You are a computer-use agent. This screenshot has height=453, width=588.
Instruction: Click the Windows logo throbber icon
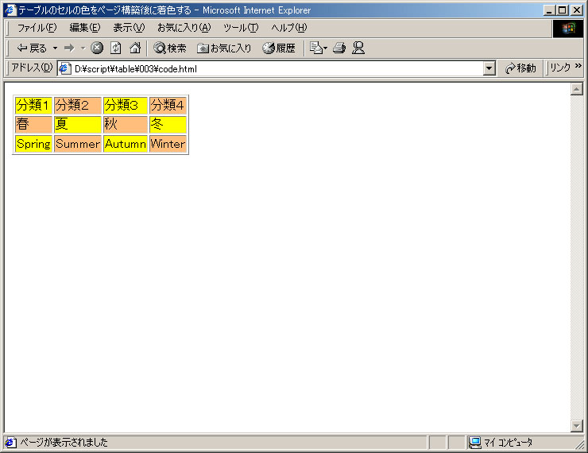pos(568,29)
